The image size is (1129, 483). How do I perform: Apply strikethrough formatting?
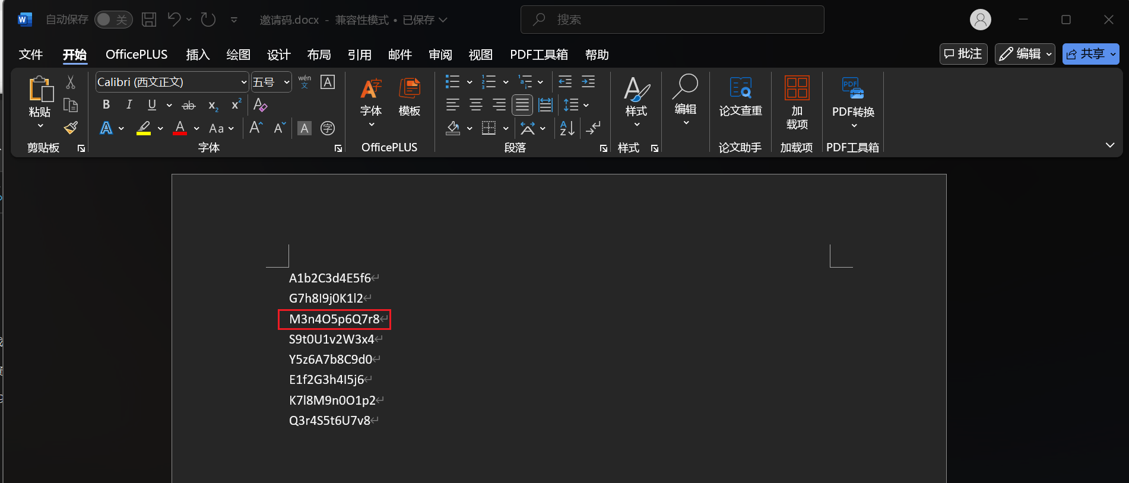coord(188,106)
